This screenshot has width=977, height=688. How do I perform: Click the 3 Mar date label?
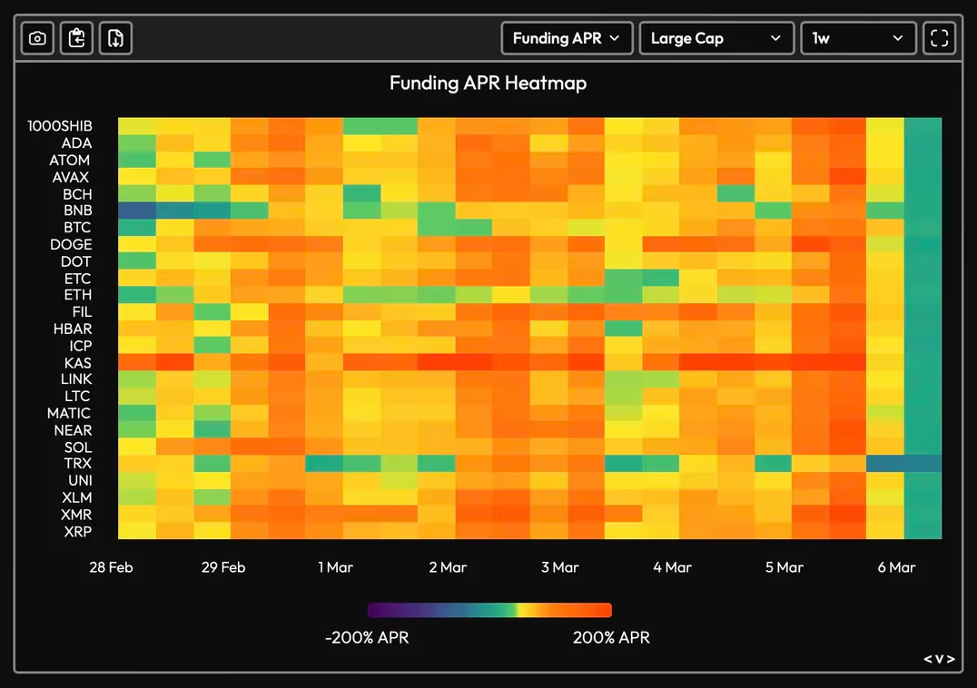[559, 567]
